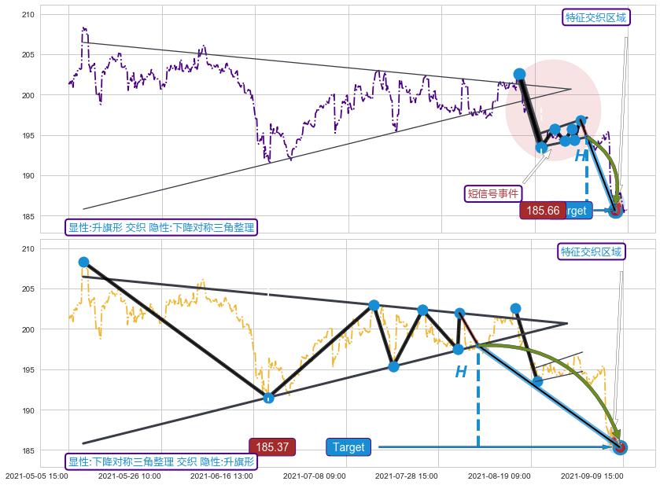Select the Target label in lower chart
The image size is (660, 485).
348,447
